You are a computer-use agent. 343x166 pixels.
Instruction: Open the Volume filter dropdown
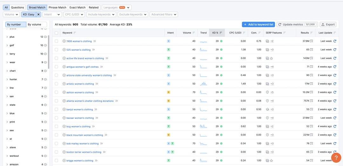point(11,14)
